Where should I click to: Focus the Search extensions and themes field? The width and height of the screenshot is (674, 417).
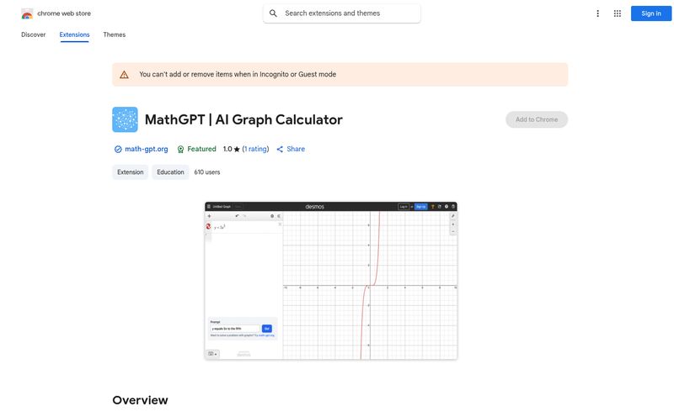point(342,13)
